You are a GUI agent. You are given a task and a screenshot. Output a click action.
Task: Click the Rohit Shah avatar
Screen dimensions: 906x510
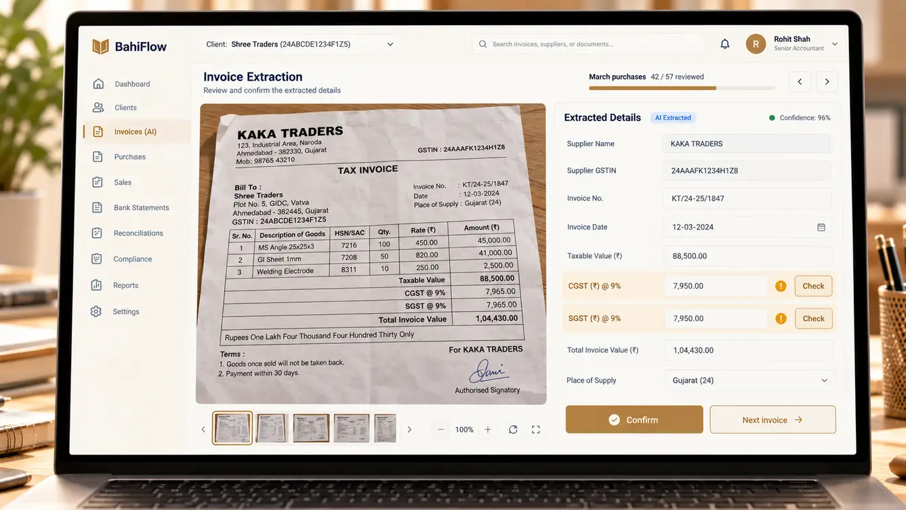click(x=756, y=44)
